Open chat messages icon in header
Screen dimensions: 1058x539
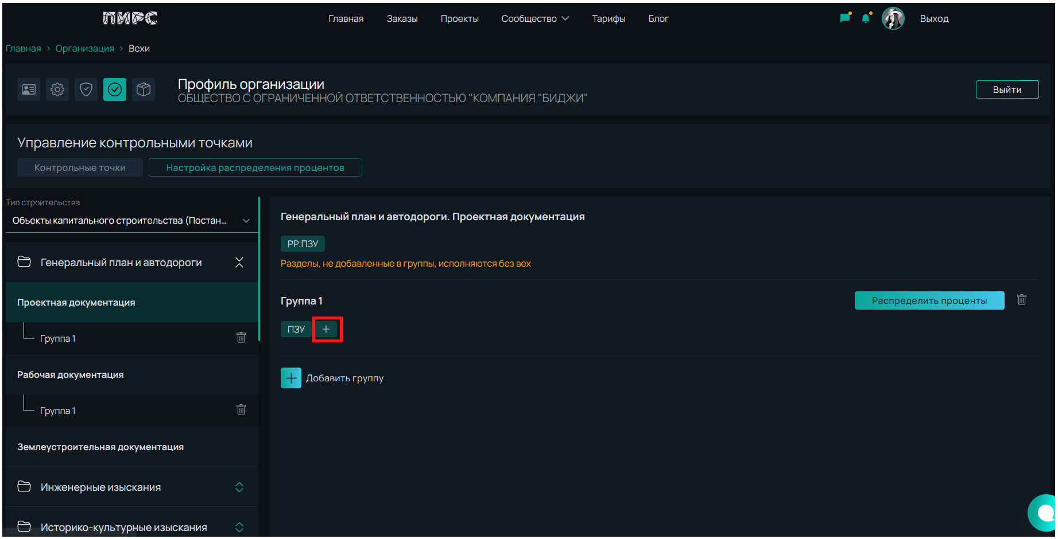pos(844,18)
